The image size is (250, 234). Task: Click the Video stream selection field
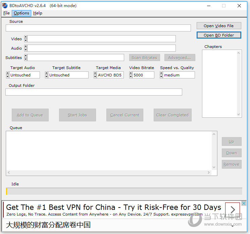102,39
